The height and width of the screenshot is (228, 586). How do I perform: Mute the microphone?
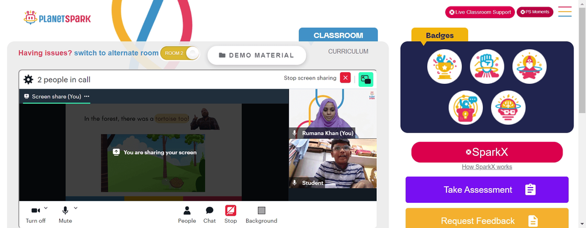65,215
